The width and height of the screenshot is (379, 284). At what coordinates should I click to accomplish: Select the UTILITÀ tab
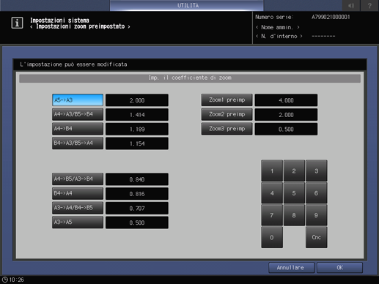tap(187, 5)
